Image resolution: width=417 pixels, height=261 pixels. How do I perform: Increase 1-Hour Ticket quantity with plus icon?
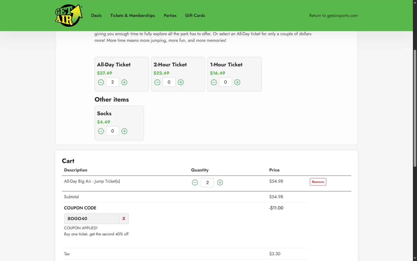(x=237, y=82)
